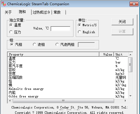Click the 无量纲 unit cell
This screenshot has width=140, height=114.
(121, 77)
